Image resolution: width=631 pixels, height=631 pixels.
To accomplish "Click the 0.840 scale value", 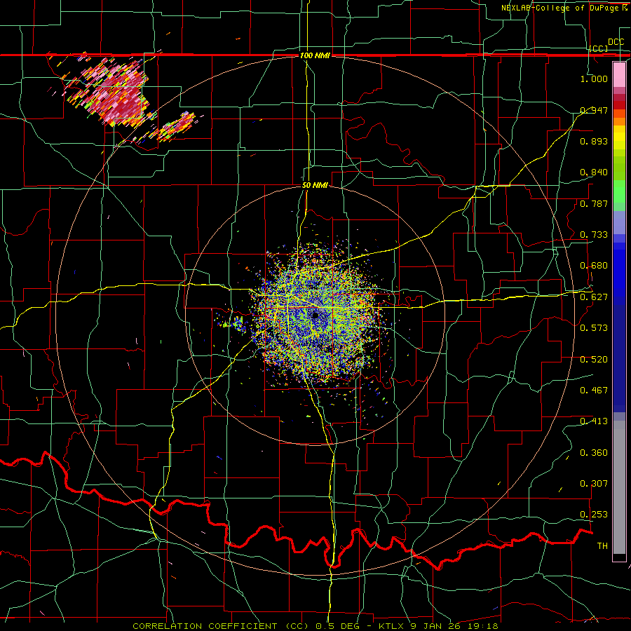I will click(594, 172).
